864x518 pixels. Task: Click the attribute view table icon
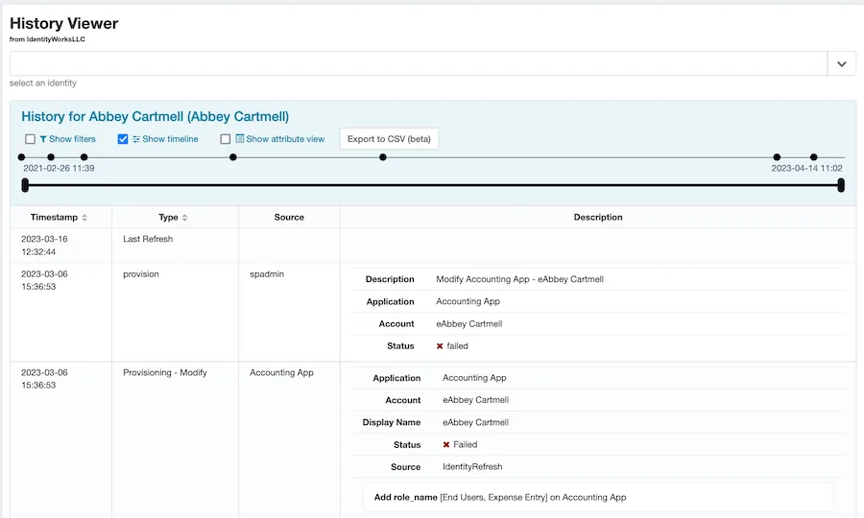(x=240, y=139)
